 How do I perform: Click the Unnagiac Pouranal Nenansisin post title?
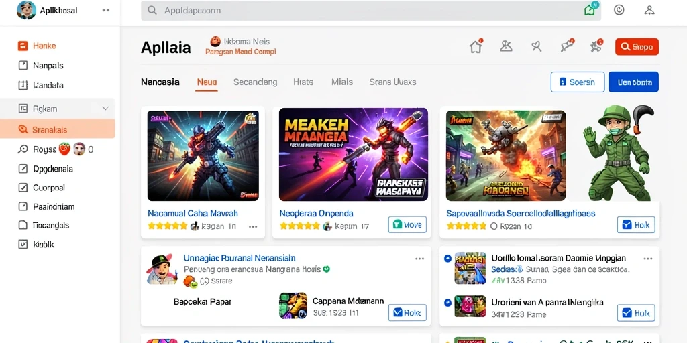click(240, 258)
